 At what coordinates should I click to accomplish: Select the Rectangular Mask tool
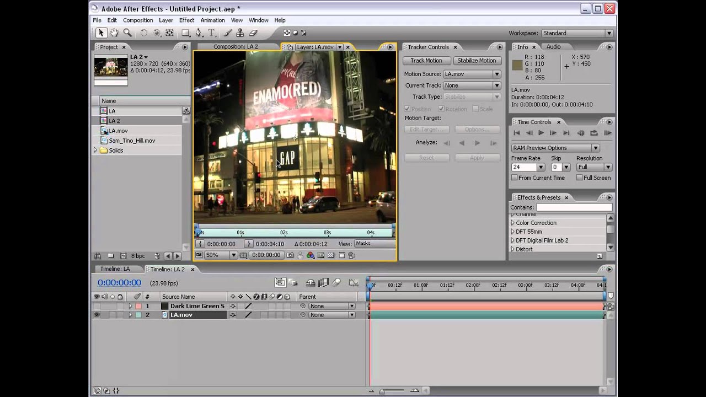(x=186, y=33)
